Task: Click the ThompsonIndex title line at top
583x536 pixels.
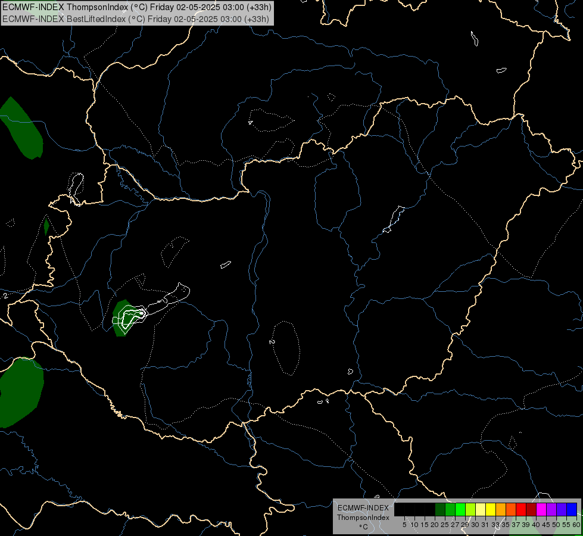Action: (x=137, y=7)
